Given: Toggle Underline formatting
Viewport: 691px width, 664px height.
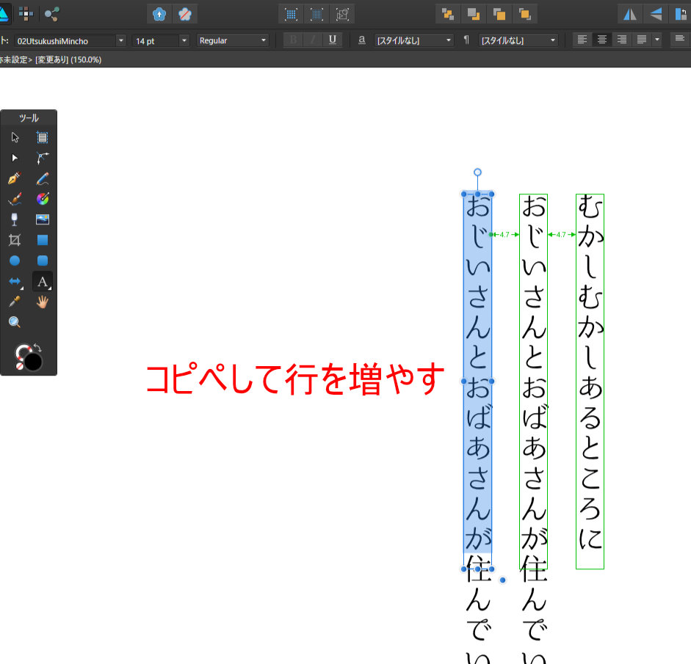Looking at the screenshot, I should click(x=333, y=40).
